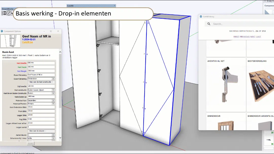Image resolution: width=274 pixels, height=154 pixels.
Task: Edit Legger afstand naar achter field
Action: pos(41,123)
